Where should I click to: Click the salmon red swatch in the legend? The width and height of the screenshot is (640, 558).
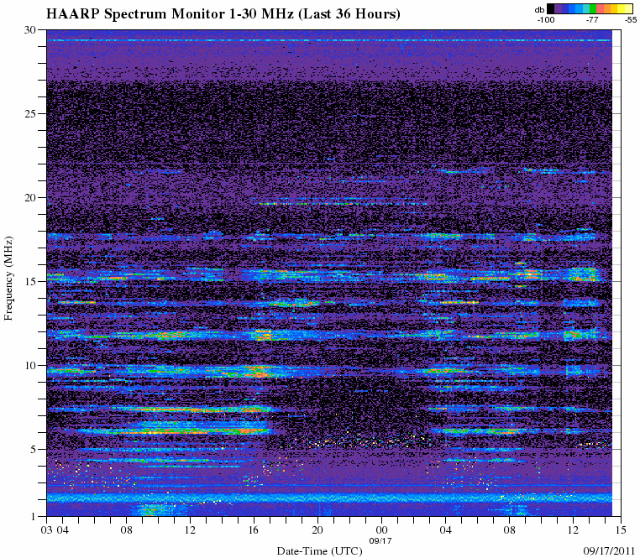[600, 8]
